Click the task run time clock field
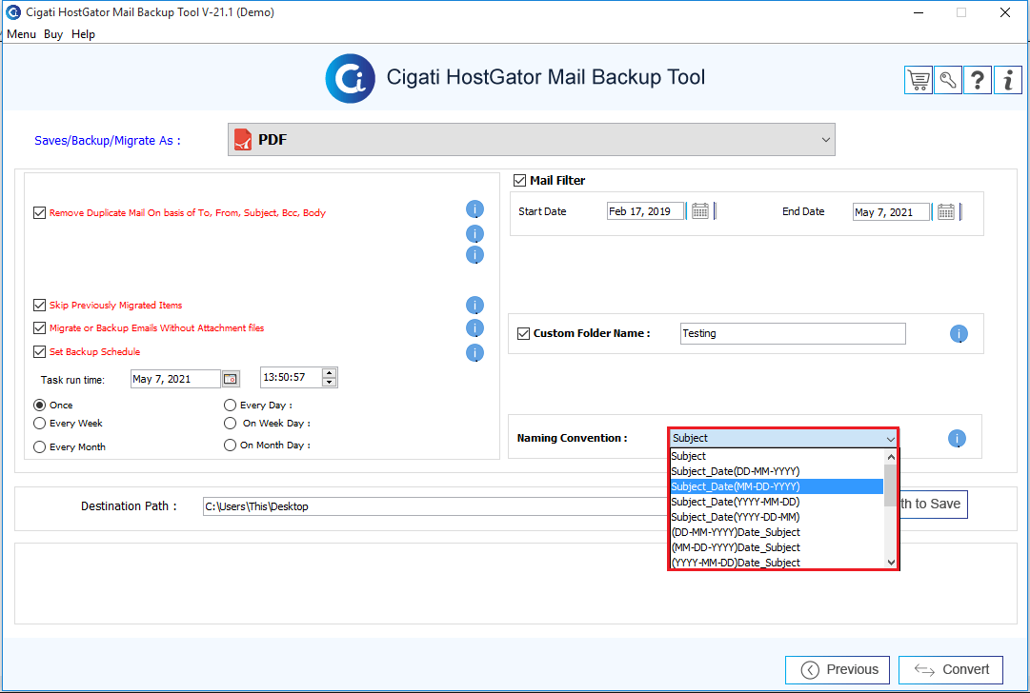1030x693 pixels. coord(291,377)
